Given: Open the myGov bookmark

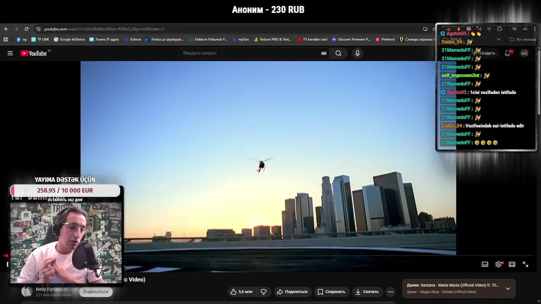Looking at the screenshot, I should pyautogui.click(x=240, y=39).
